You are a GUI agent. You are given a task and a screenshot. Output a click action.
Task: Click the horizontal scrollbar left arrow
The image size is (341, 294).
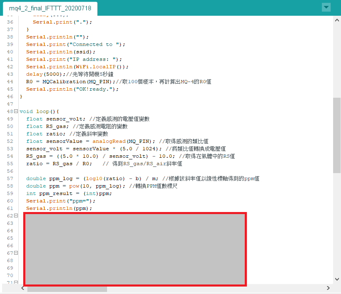tap(23, 288)
